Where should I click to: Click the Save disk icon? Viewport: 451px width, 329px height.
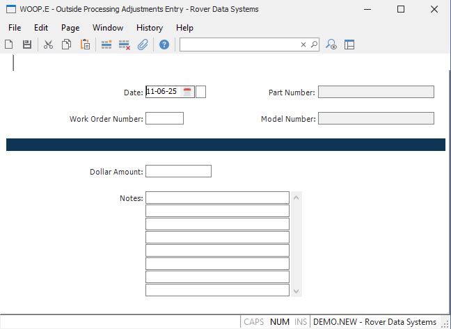tap(27, 45)
